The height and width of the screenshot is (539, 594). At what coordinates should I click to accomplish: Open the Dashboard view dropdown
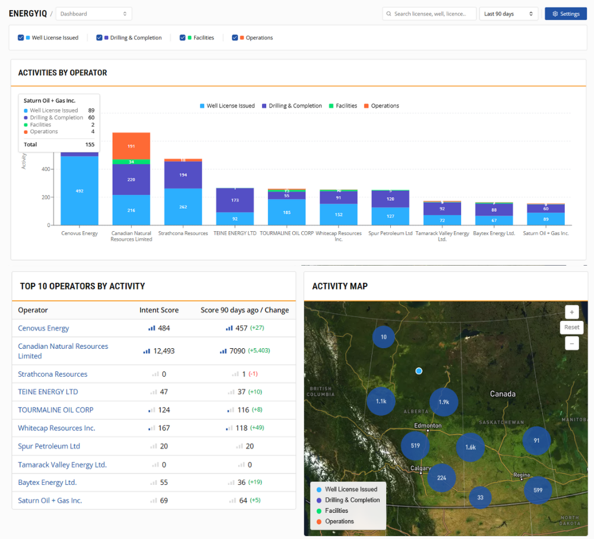tap(94, 14)
